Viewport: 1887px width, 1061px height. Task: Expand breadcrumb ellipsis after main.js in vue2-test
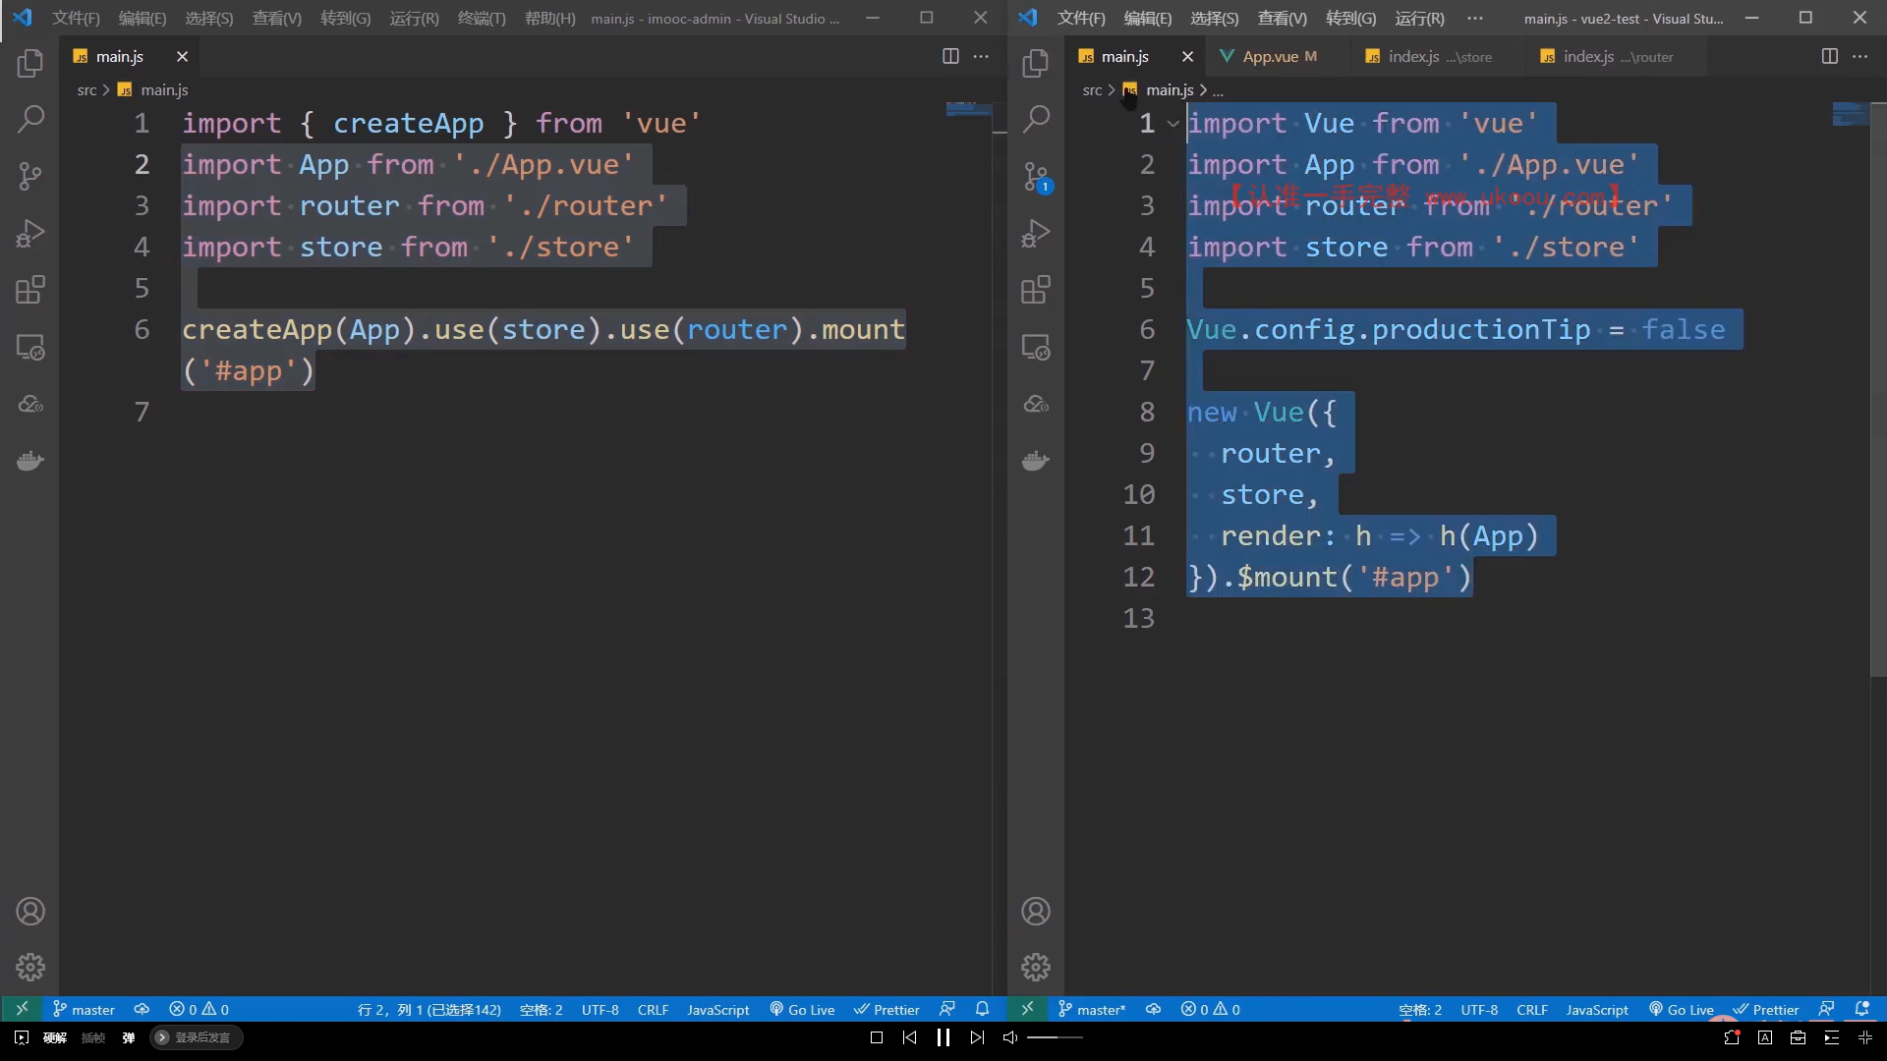tap(1218, 90)
